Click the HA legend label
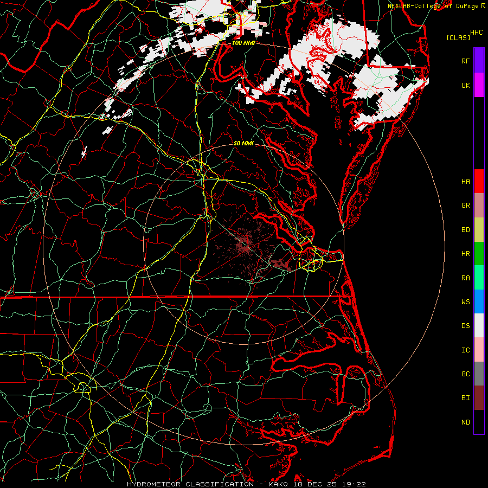Viewport: 488px width, 488px height. tap(465, 182)
